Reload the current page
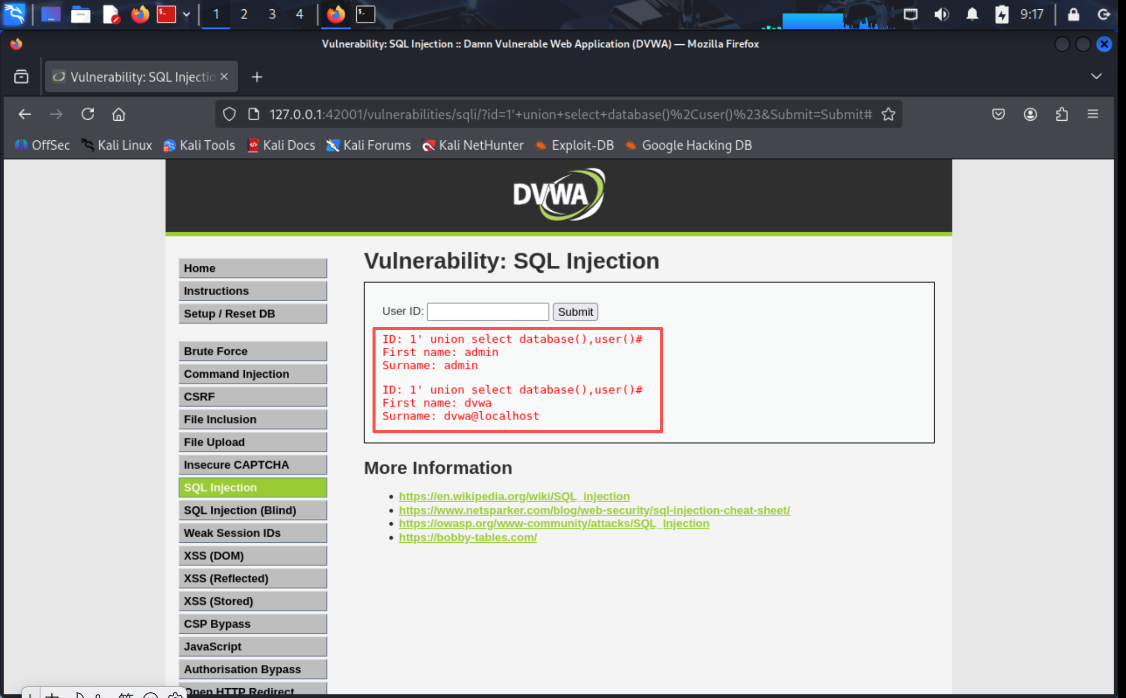Image resolution: width=1126 pixels, height=698 pixels. (x=88, y=114)
